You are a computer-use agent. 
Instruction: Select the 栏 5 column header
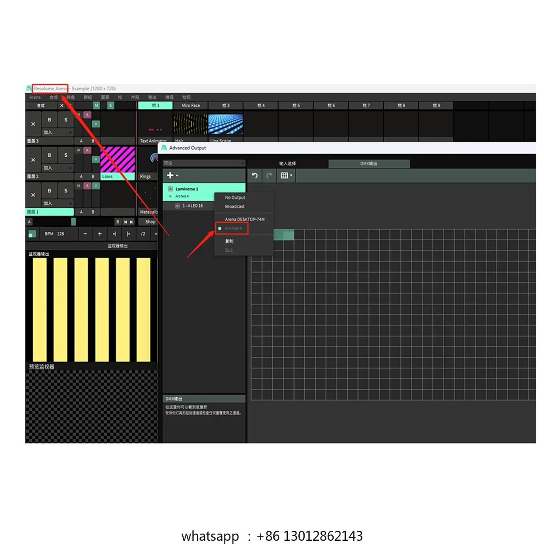[x=296, y=106]
